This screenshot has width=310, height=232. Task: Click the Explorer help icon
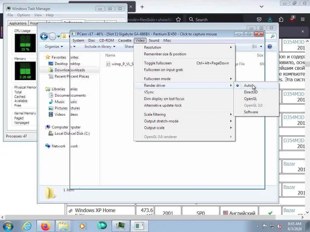pyautogui.click(x=269, y=47)
